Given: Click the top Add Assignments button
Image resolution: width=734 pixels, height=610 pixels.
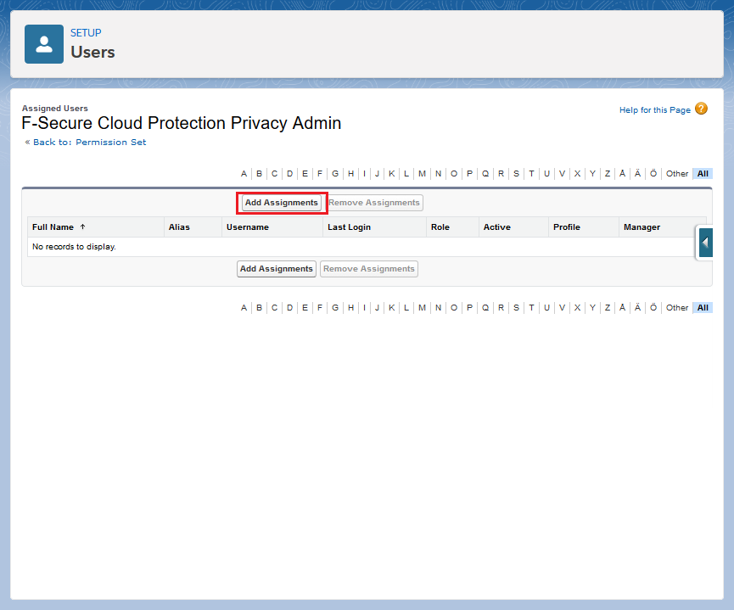Looking at the screenshot, I should [282, 203].
